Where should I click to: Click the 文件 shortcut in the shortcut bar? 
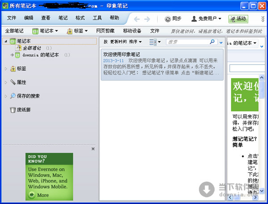pos(155,31)
